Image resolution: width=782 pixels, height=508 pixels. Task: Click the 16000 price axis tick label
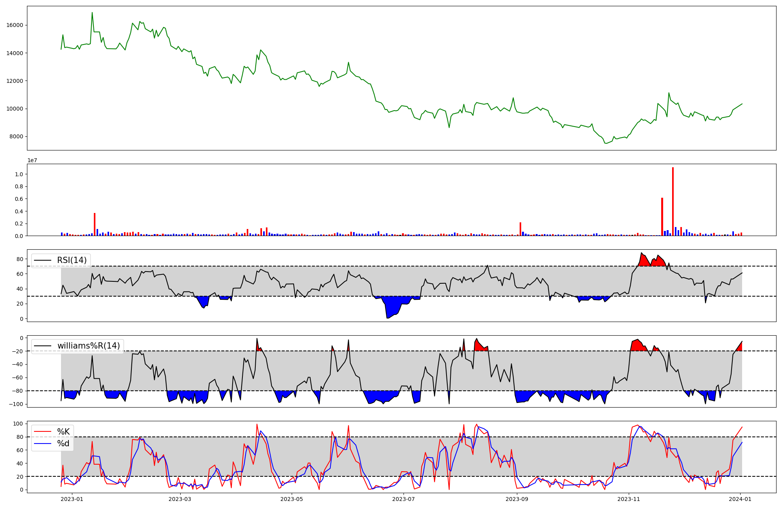(15, 25)
